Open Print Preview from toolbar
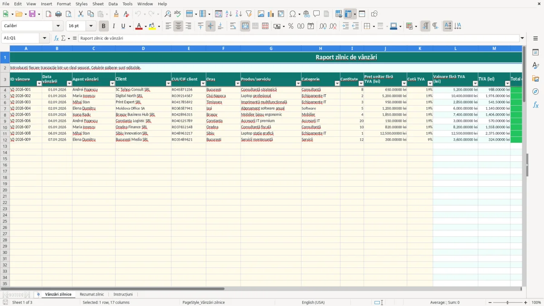544x306 pixels. tap(68, 14)
